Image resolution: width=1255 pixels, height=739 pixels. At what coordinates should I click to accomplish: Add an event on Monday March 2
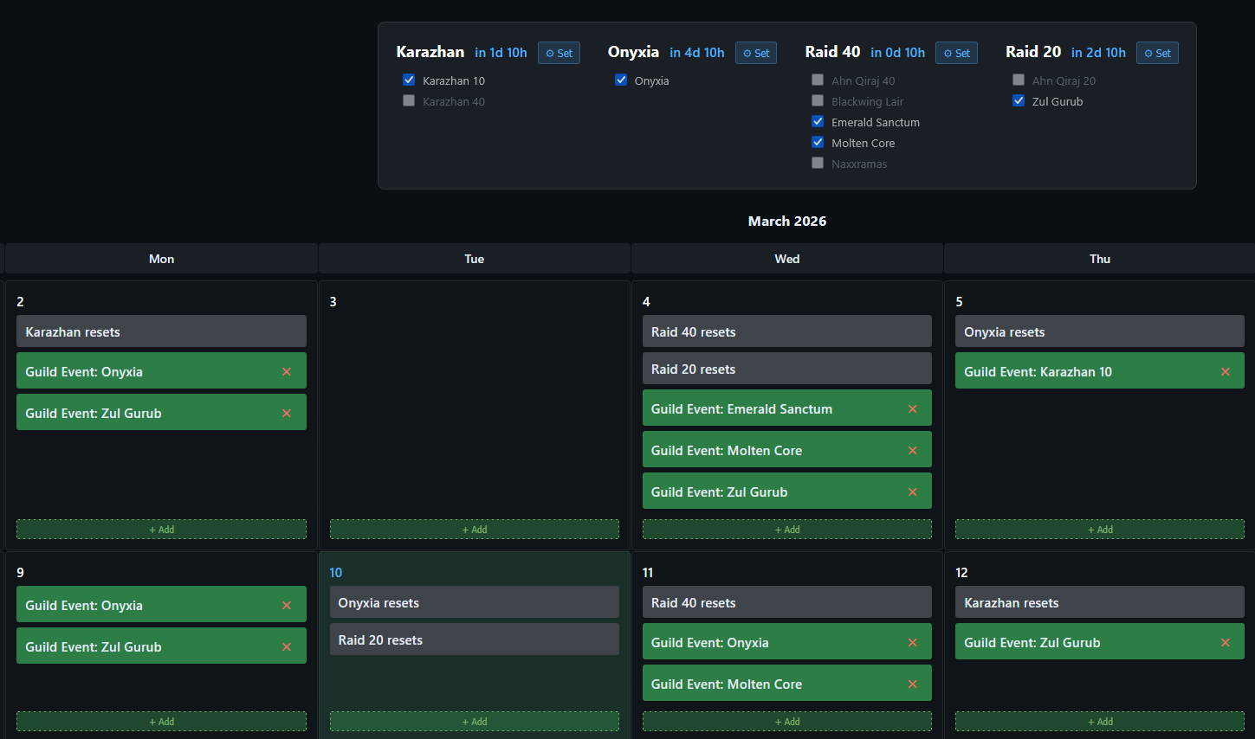click(x=161, y=530)
